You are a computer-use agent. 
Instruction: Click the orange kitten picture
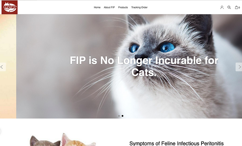79,140
